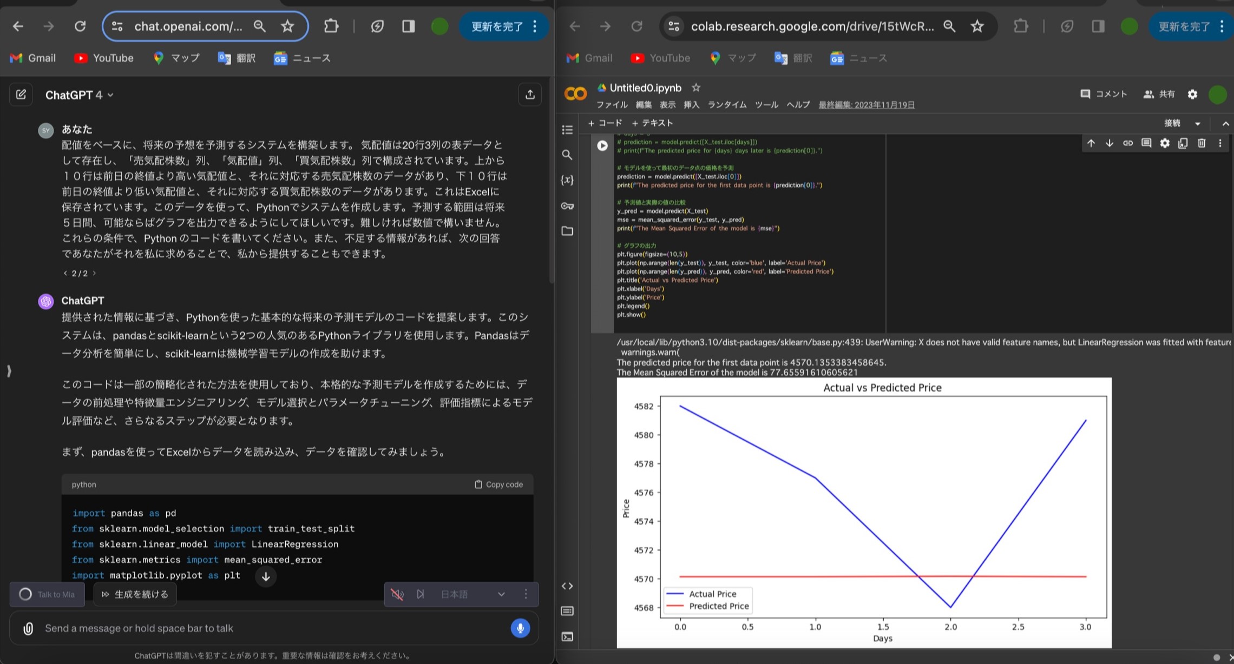Toggle the muted speaker icon
This screenshot has width=1234, height=664.
(397, 594)
